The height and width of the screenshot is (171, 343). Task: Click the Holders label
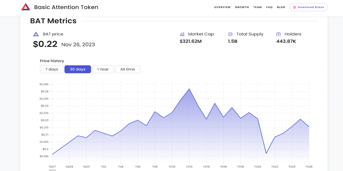[x=293, y=34]
